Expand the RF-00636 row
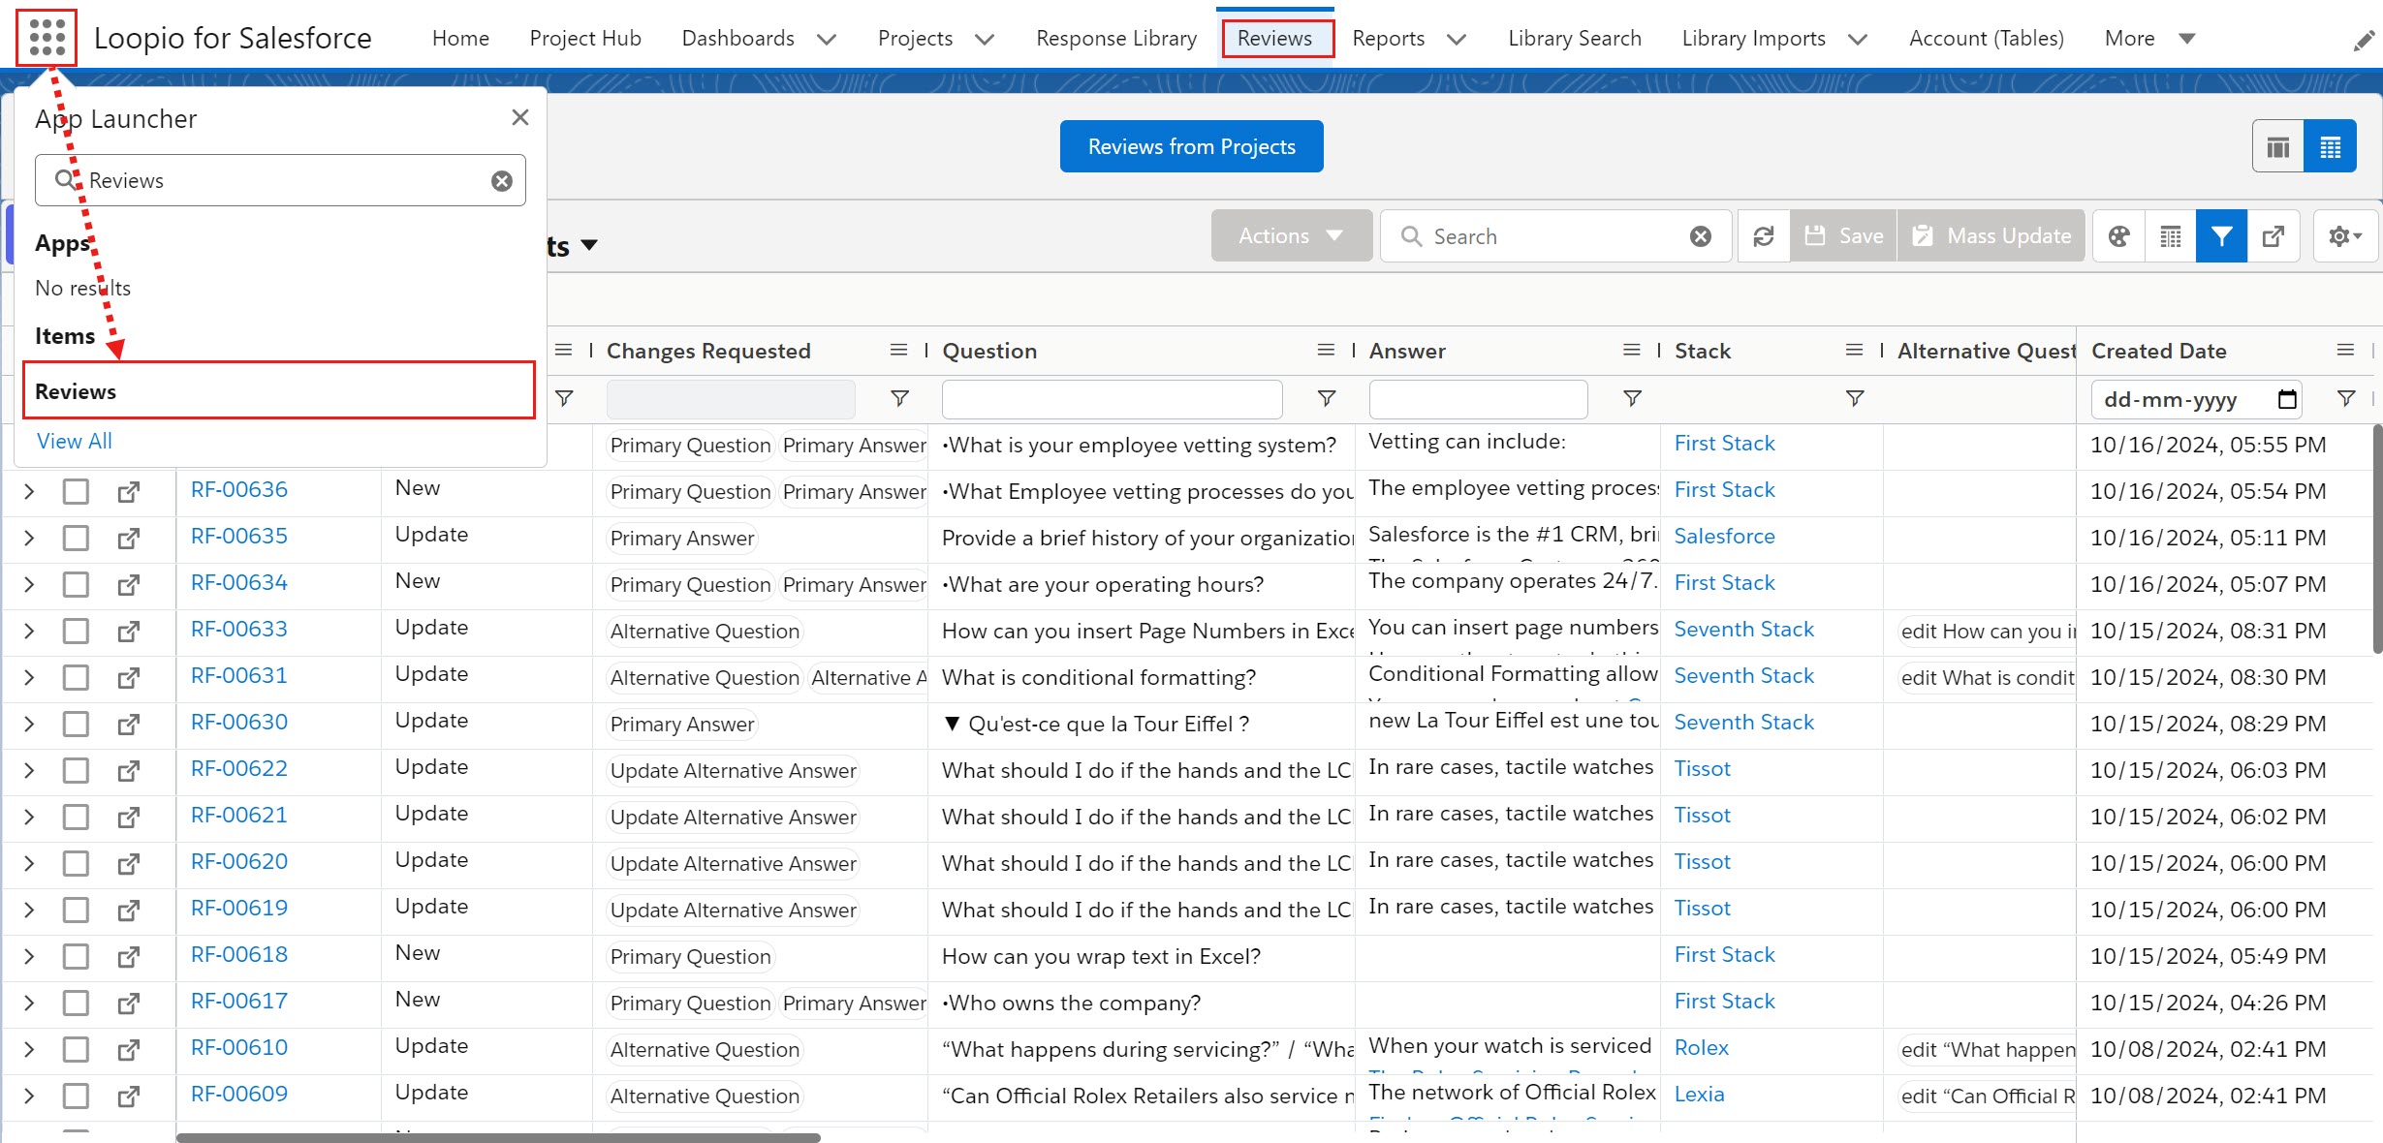The width and height of the screenshot is (2383, 1143). (29, 492)
